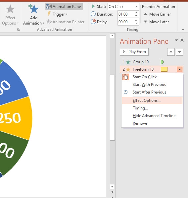Click the Delay input field

(126, 22)
